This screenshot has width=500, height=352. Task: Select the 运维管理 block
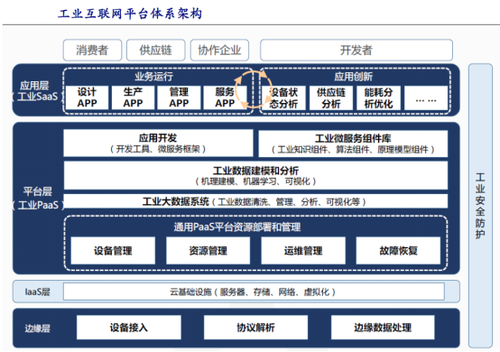pyautogui.click(x=303, y=251)
